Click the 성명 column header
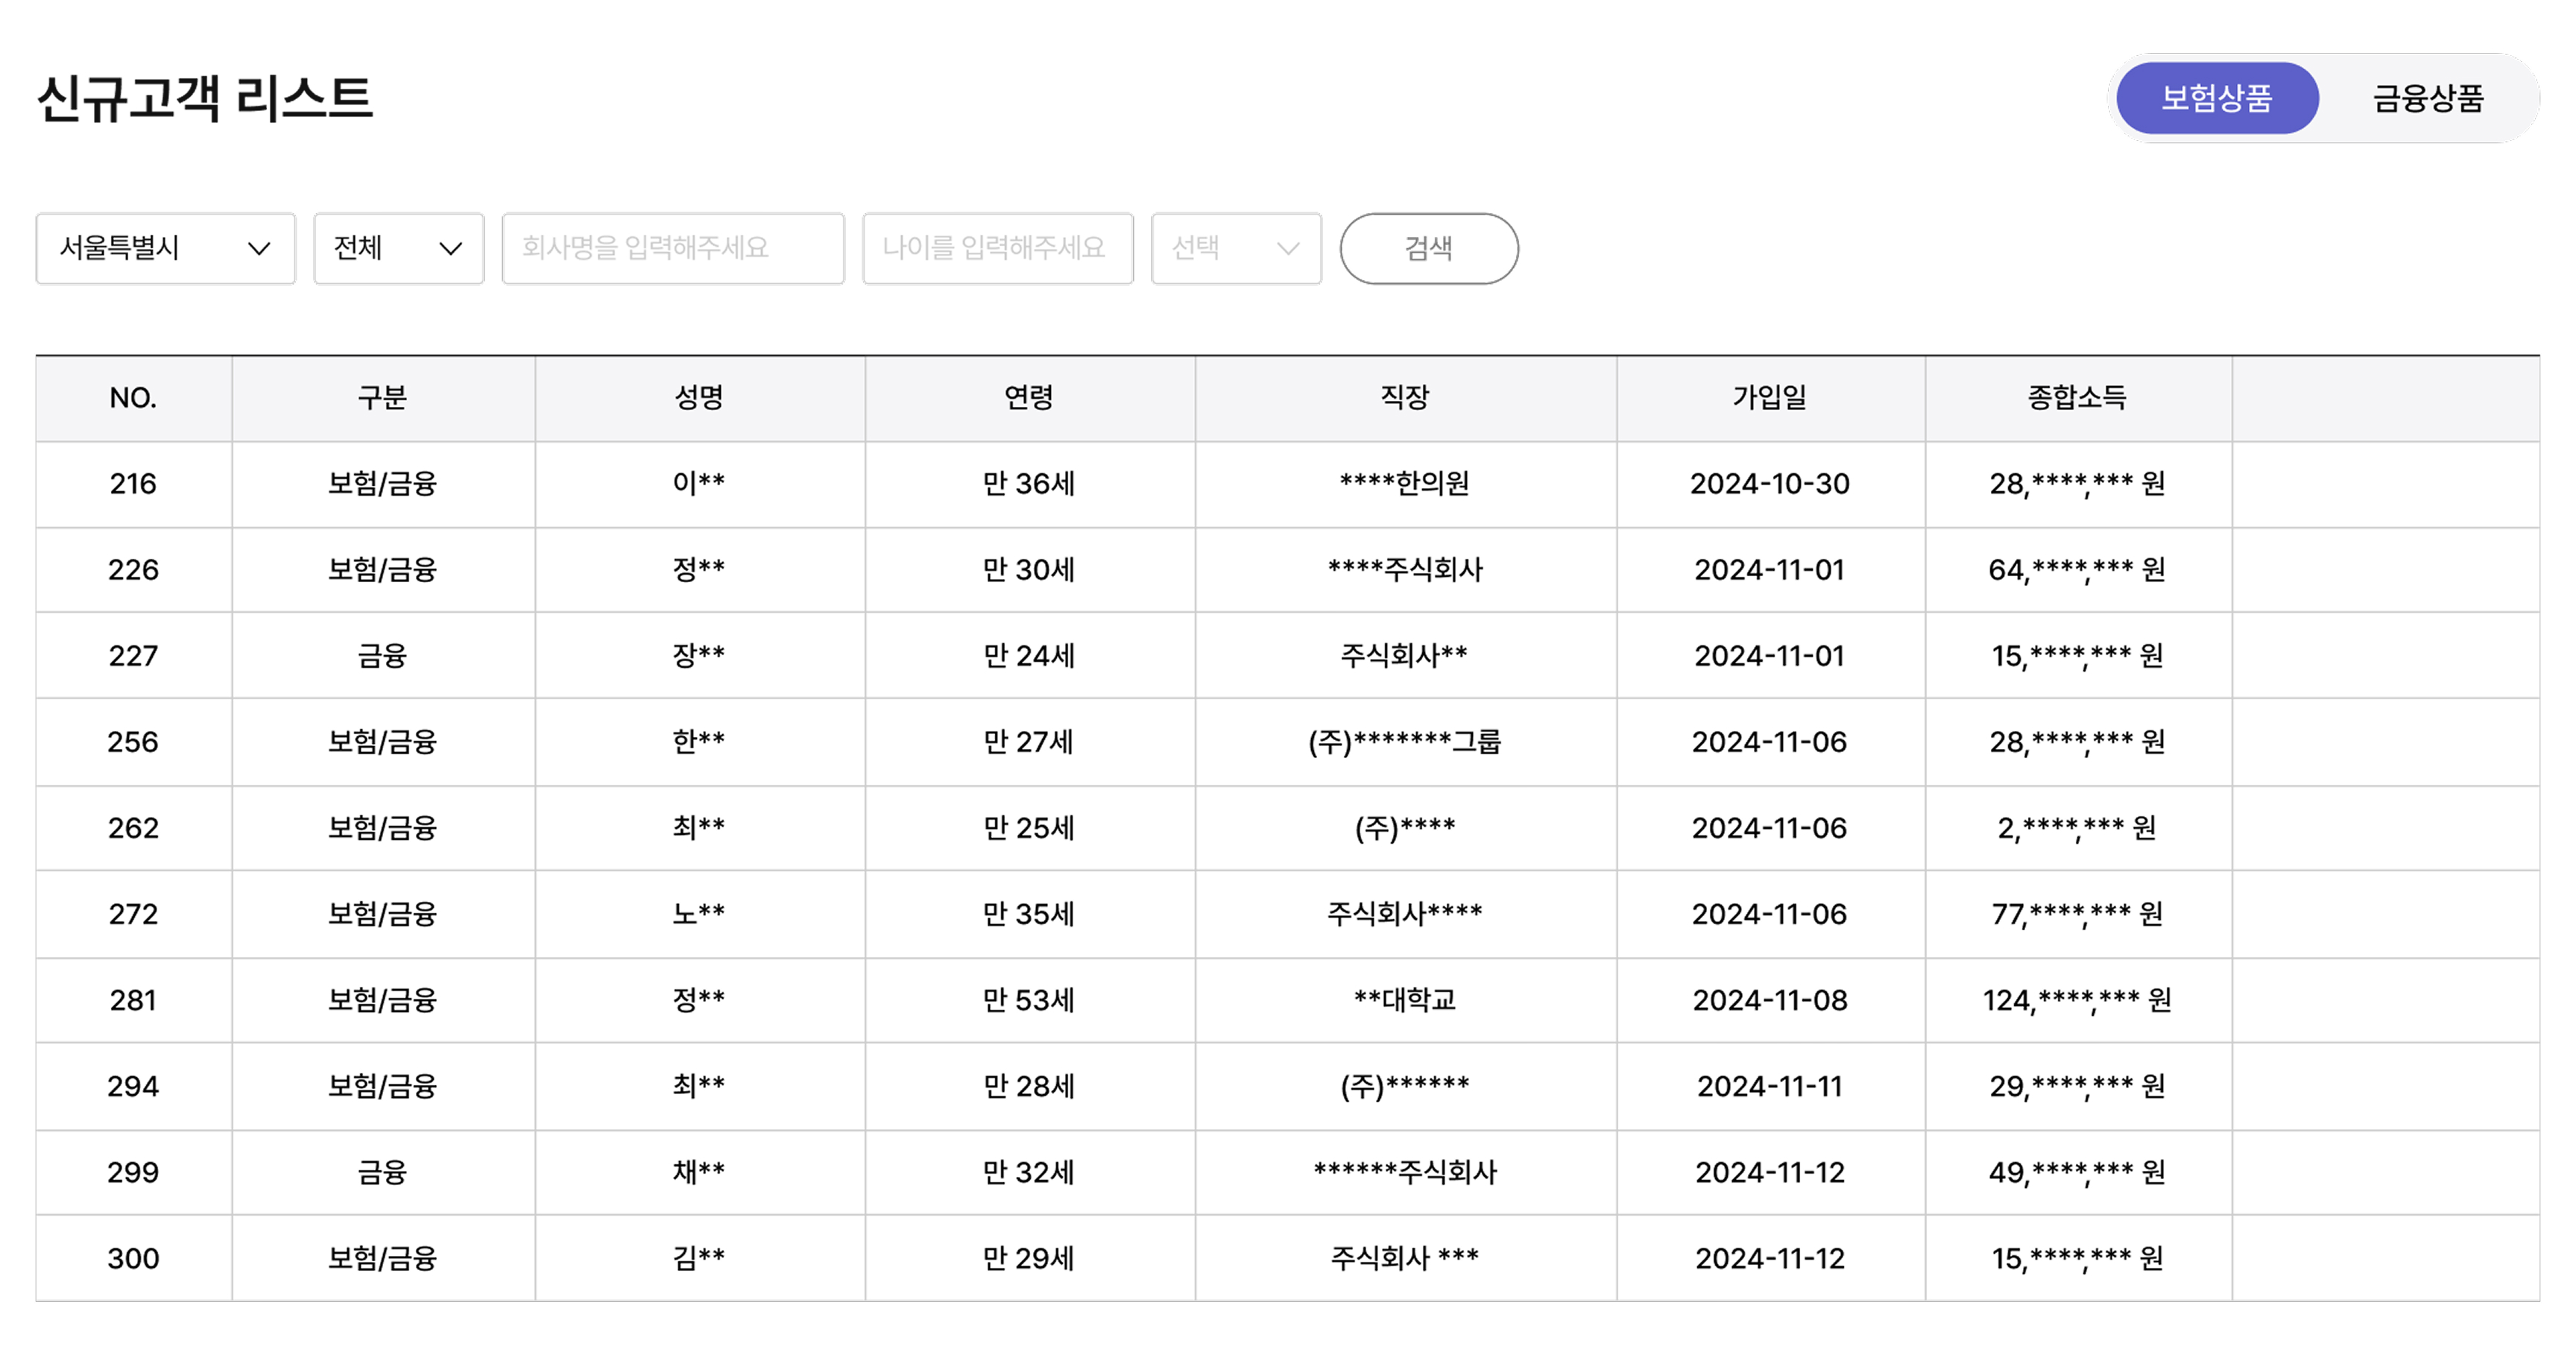Image resolution: width=2576 pixels, height=1355 pixels. click(699, 398)
